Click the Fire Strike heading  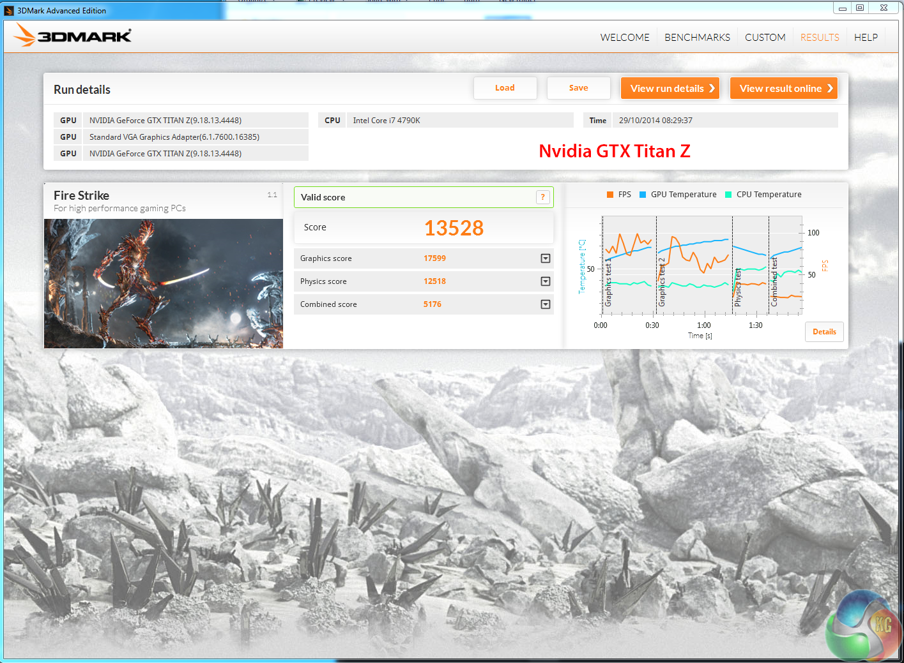[81, 195]
